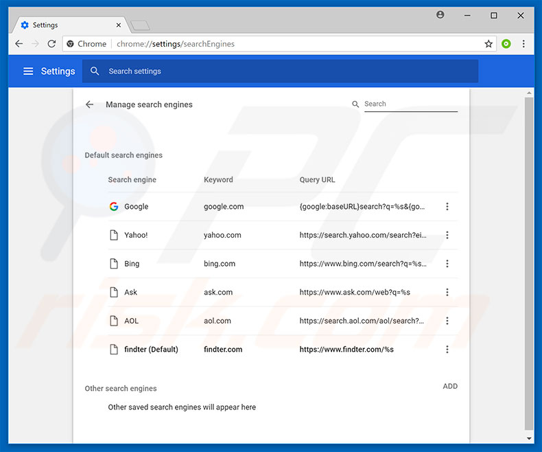Click the Query URL column header
This screenshot has height=452, width=542.
click(x=317, y=179)
